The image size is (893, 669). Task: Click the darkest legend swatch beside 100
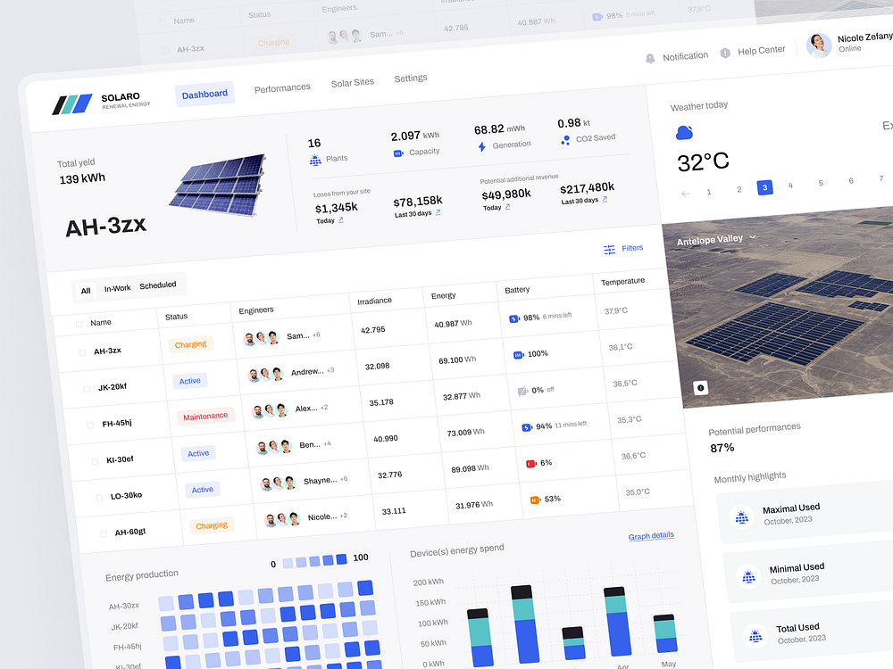coord(341,559)
